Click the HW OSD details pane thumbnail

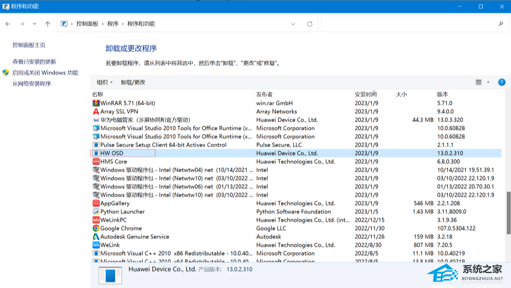click(110, 276)
